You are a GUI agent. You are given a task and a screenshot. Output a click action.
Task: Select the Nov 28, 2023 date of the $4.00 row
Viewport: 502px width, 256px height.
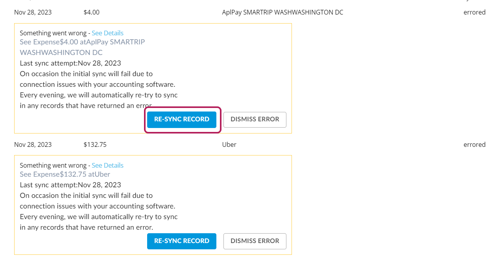point(33,12)
